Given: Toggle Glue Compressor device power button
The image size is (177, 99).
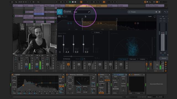Looking at the screenshot, I should pos(67,75).
